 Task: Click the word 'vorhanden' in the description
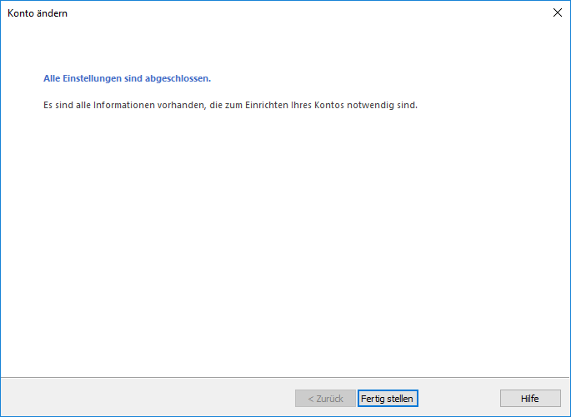(171, 106)
